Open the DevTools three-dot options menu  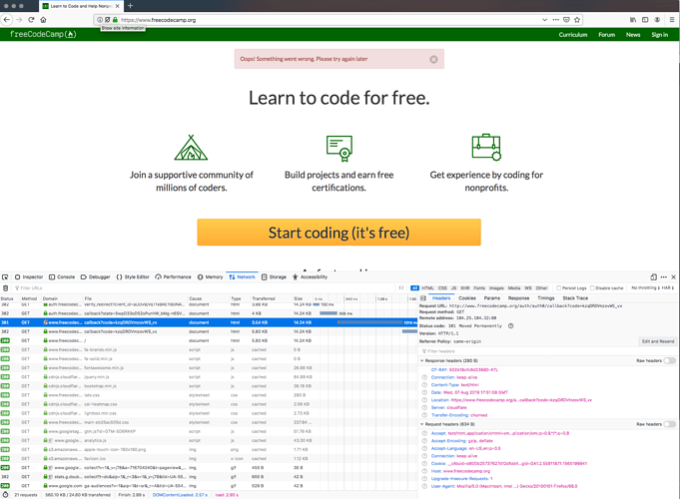pos(663,277)
